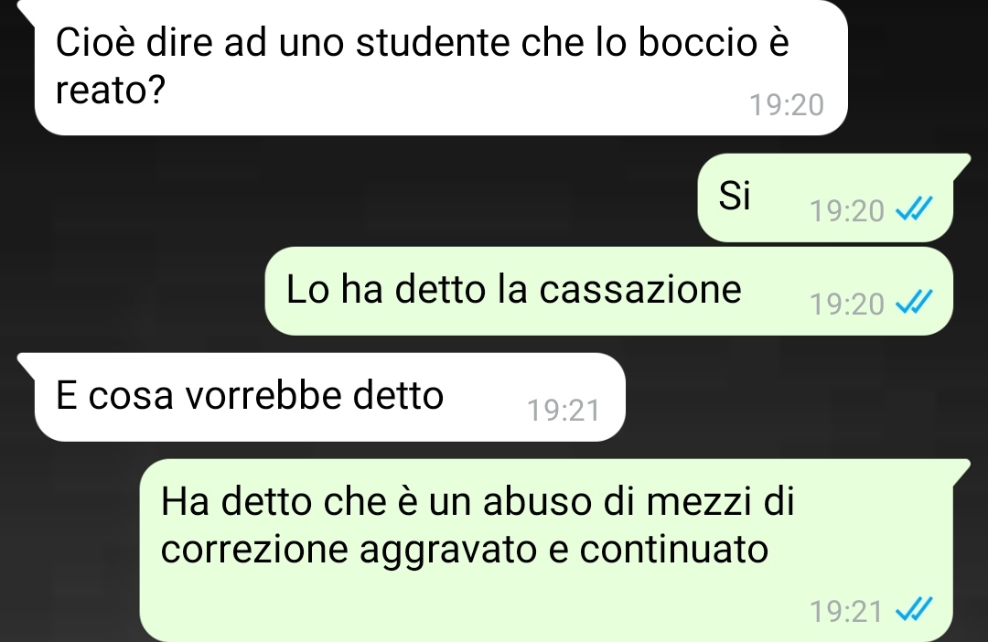Tap the word "correzione" in the last message
This screenshot has height=642, width=988.
(254, 550)
